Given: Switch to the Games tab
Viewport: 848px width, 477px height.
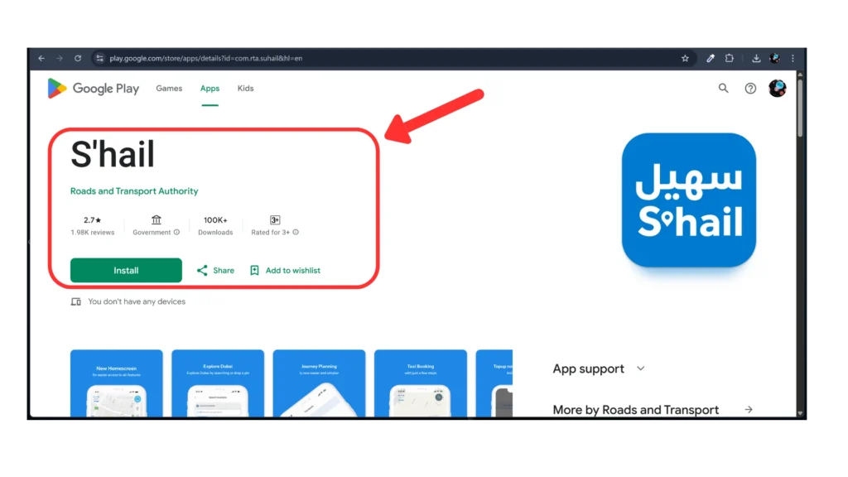Looking at the screenshot, I should (x=169, y=88).
